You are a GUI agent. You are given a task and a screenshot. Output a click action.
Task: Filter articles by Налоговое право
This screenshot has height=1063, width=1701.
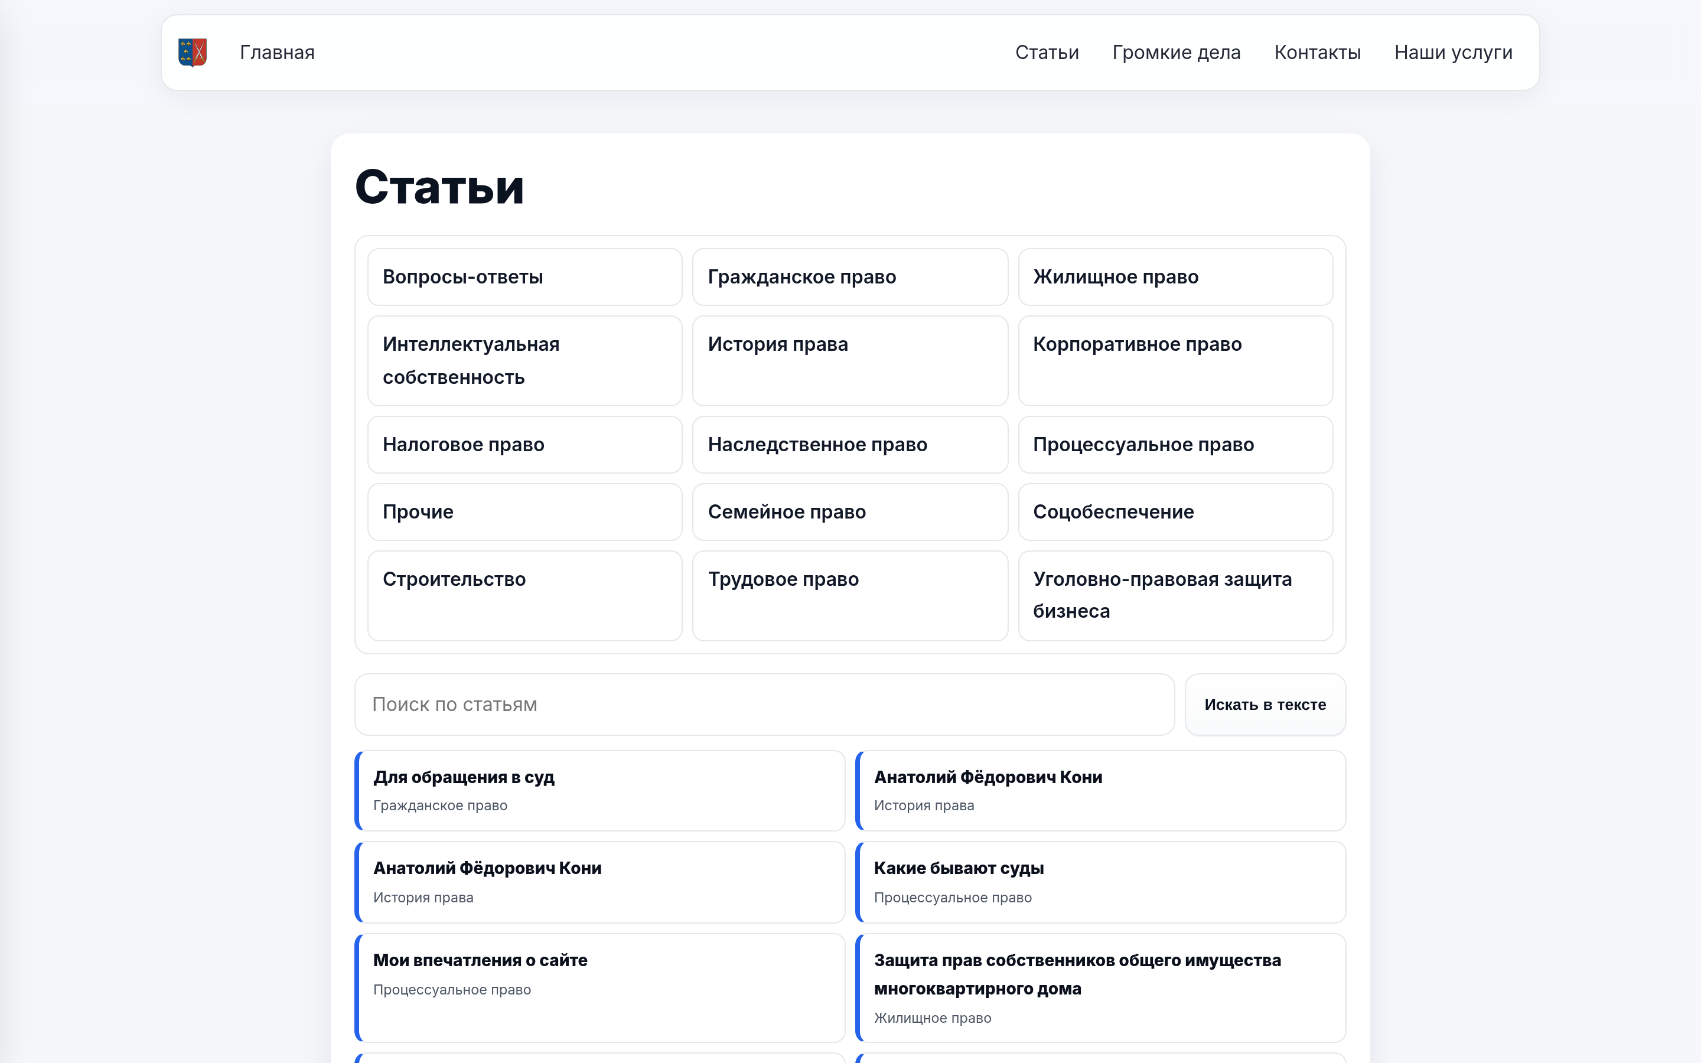[524, 444]
